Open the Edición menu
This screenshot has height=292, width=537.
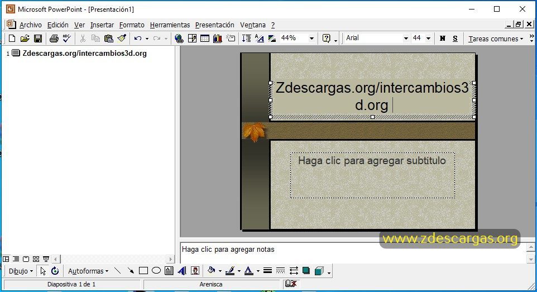click(x=58, y=25)
